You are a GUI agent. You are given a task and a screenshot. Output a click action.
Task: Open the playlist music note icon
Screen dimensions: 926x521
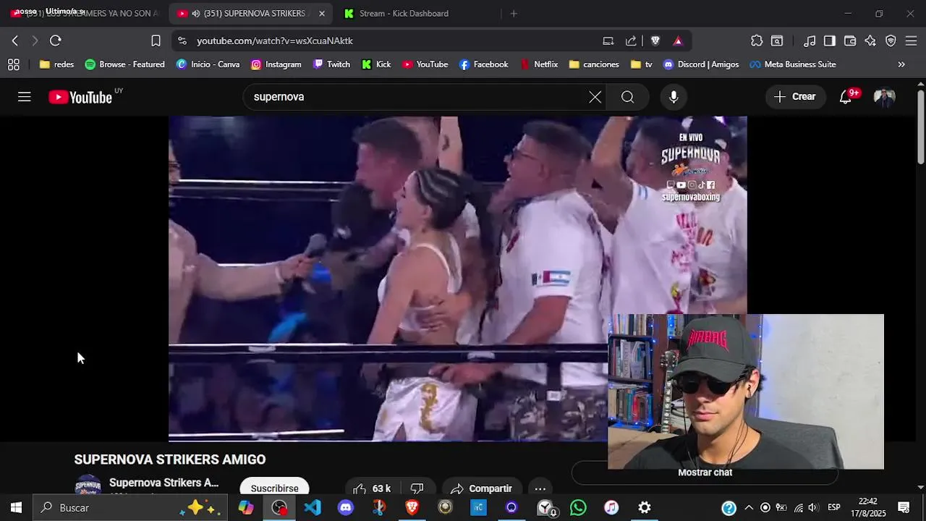point(810,41)
